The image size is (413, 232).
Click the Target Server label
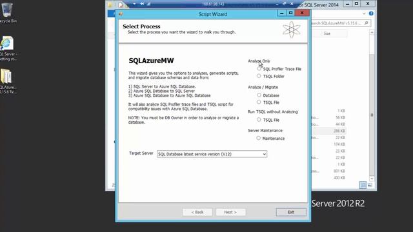click(x=141, y=153)
